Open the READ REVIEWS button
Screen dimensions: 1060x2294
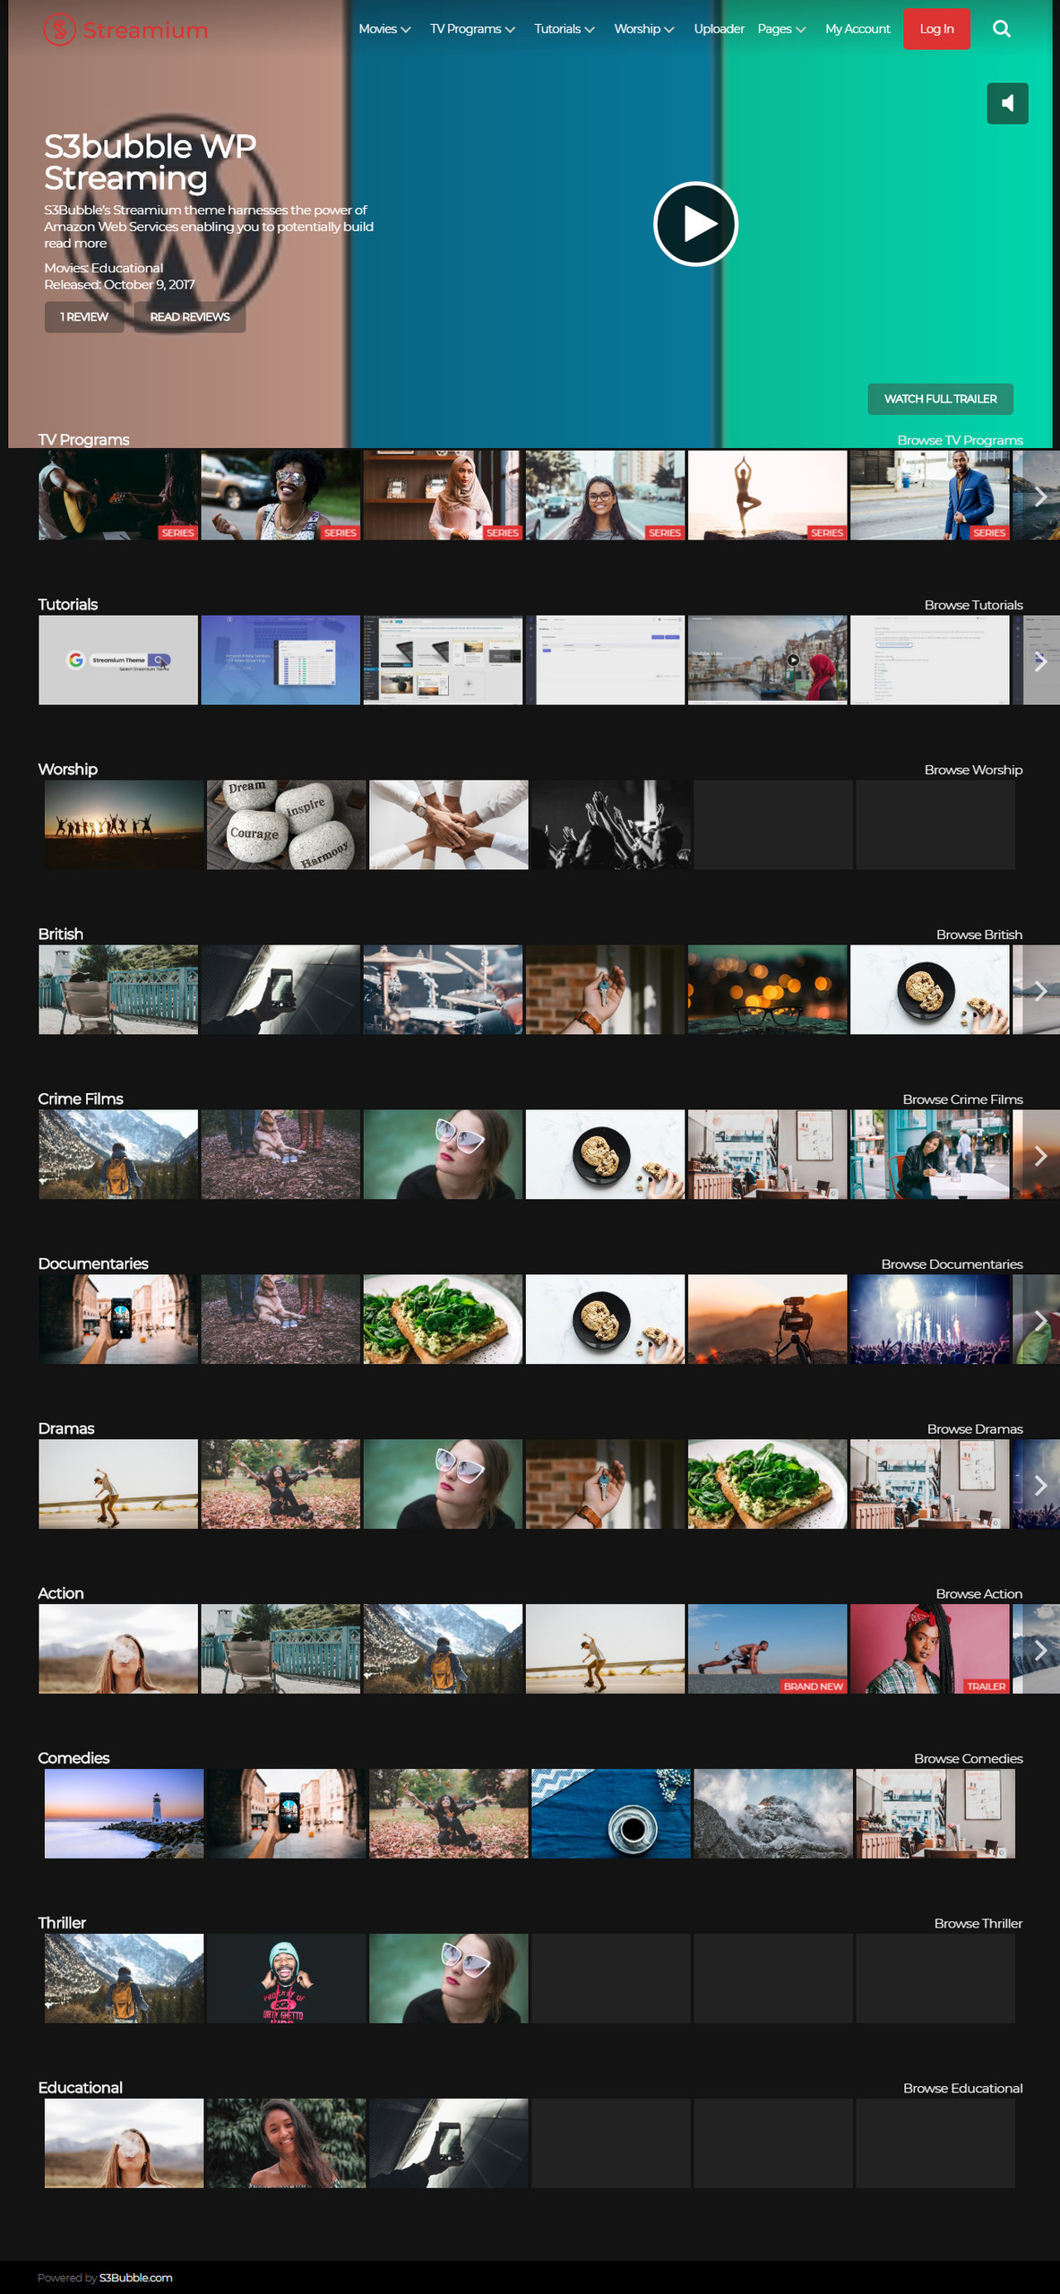tap(190, 317)
